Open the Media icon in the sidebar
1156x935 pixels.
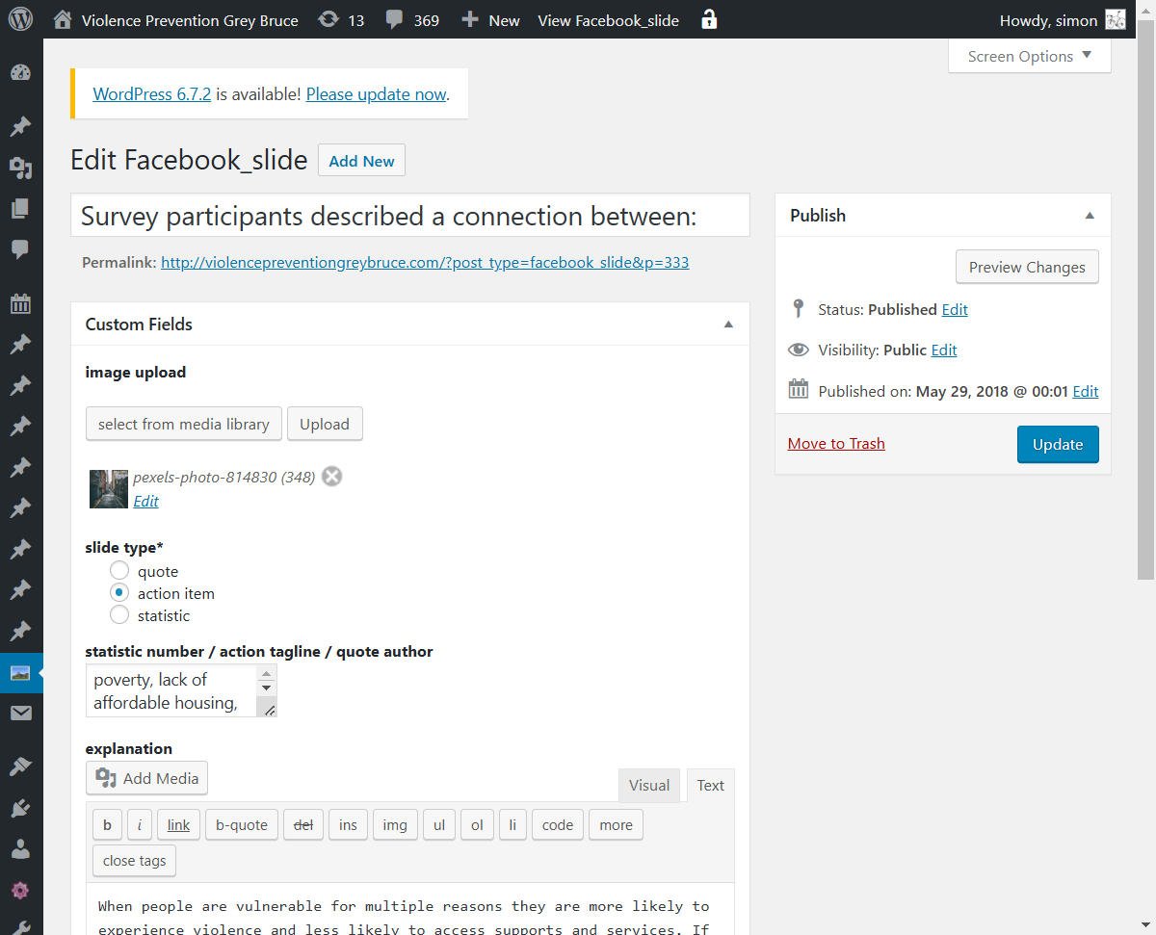(20, 169)
